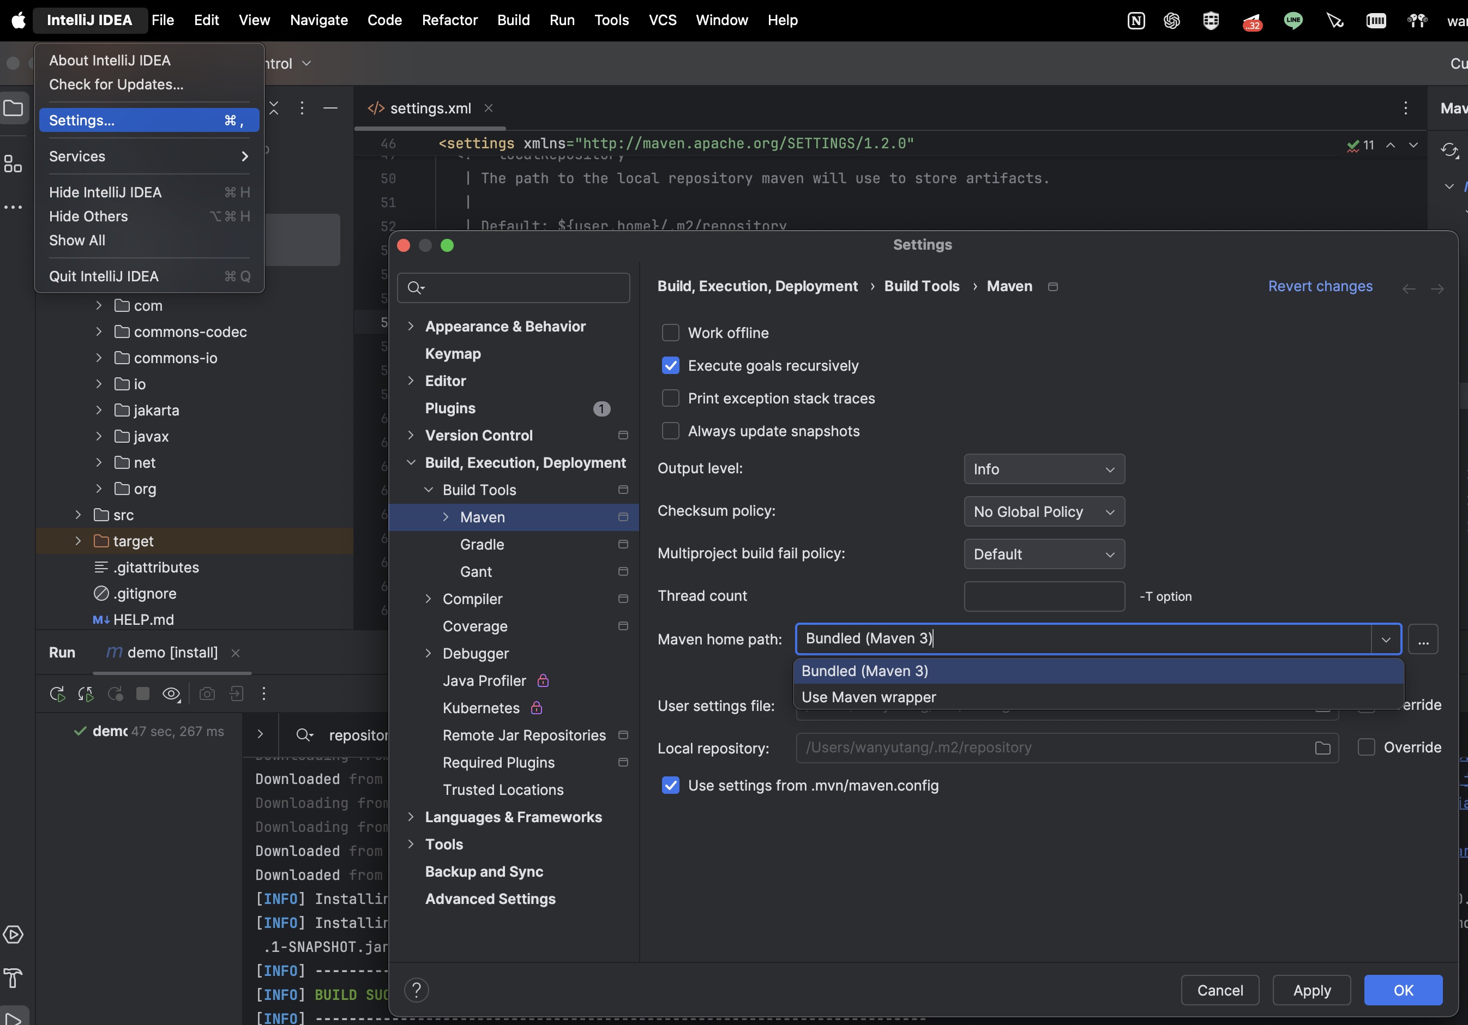Image resolution: width=1468 pixels, height=1025 pixels.
Task: Click the Rerun icon in Run toolbar
Action: 58,694
